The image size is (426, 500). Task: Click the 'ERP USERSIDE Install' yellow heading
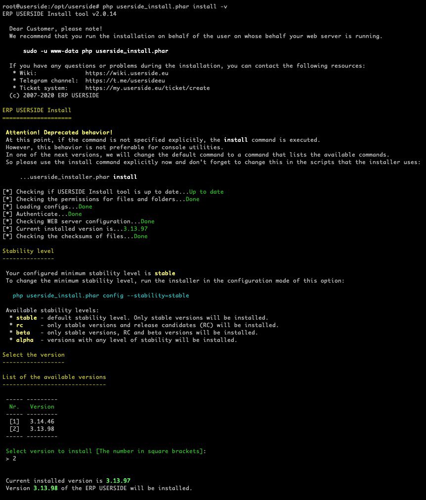[x=37, y=110]
